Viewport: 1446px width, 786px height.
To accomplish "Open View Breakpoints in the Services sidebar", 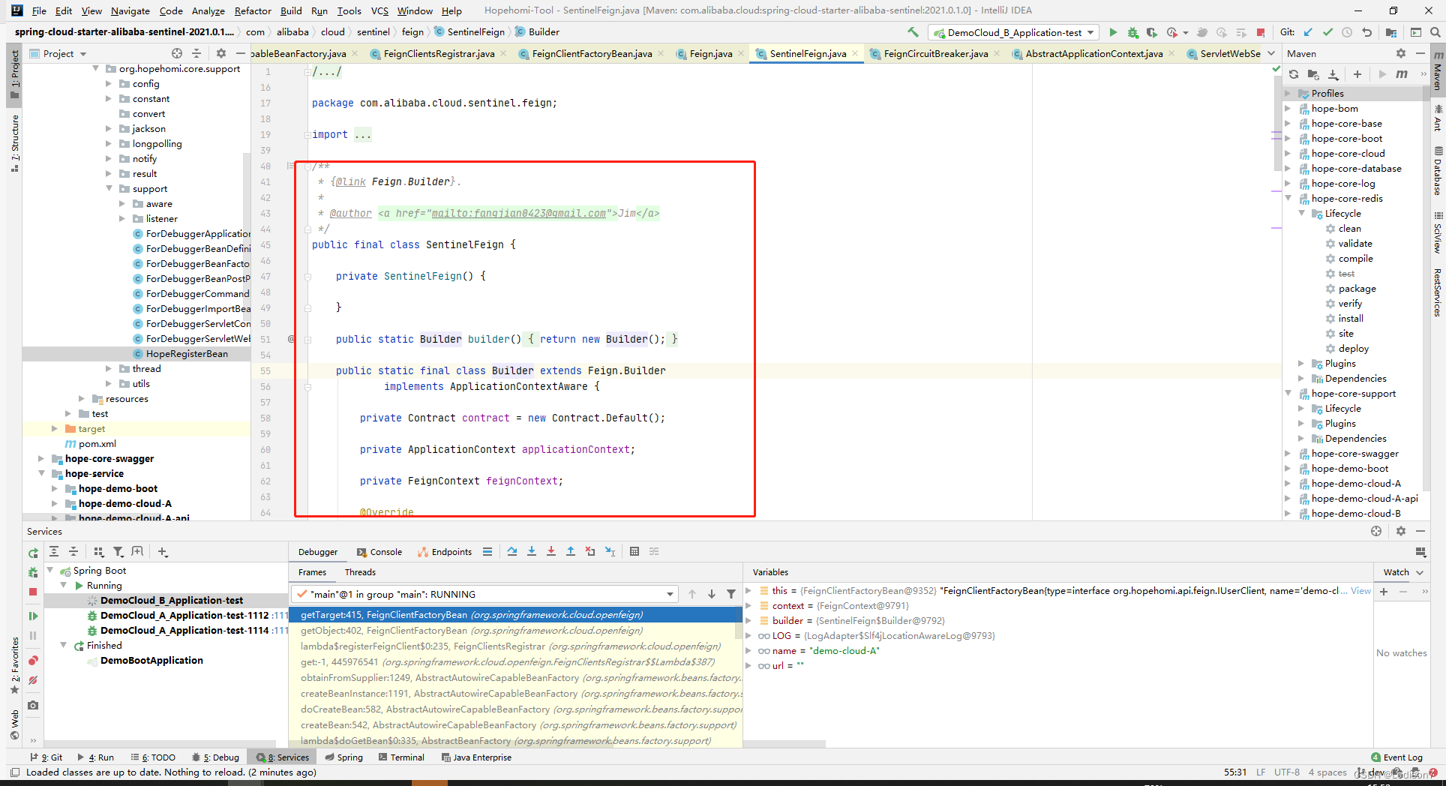I will (33, 661).
